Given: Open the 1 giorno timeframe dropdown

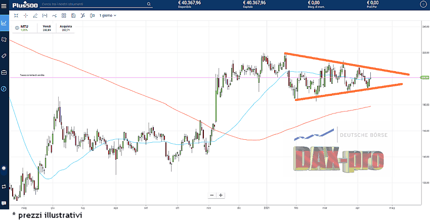Looking at the screenshot, I should coord(107,16).
